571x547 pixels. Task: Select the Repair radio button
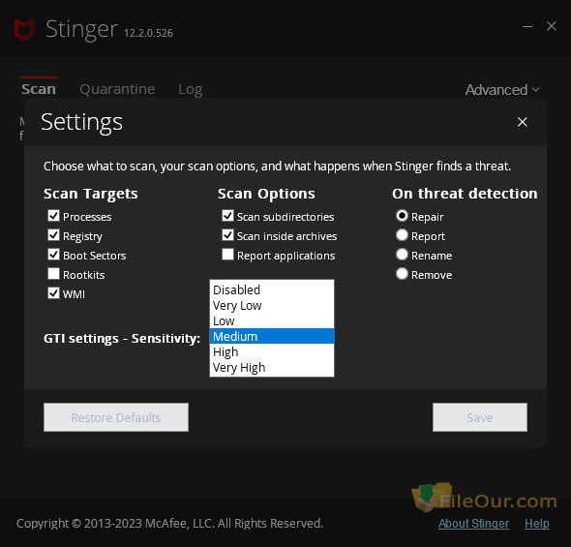[402, 216]
